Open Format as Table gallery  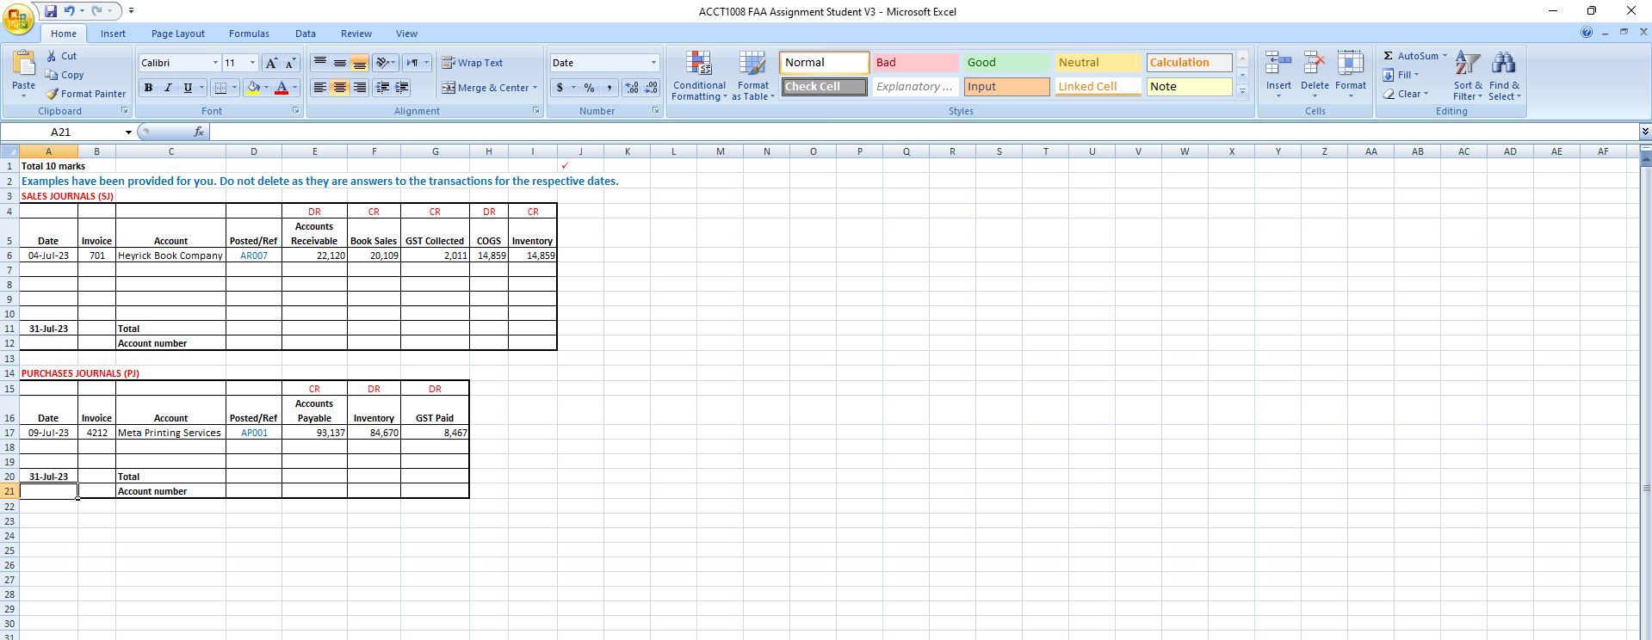(753, 76)
